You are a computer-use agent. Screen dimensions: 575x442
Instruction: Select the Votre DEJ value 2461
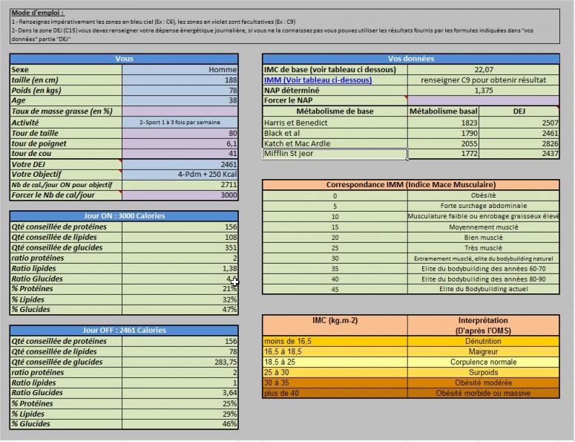tap(180, 164)
